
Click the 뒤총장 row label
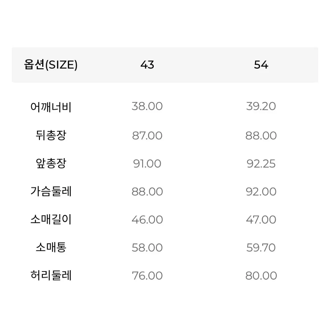(51, 135)
